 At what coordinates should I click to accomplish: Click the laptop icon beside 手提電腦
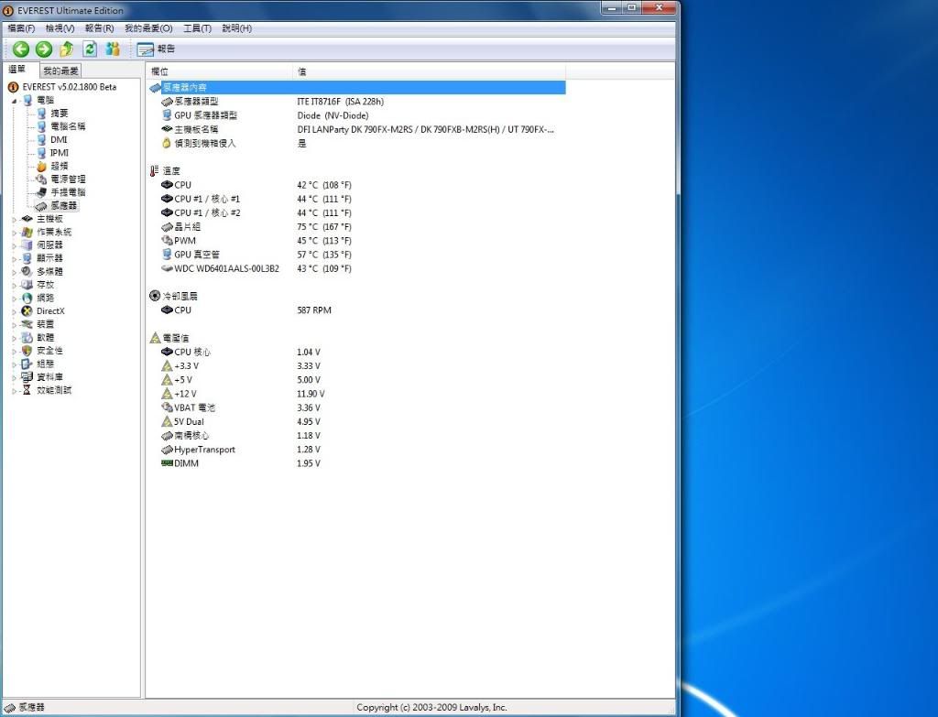[x=41, y=192]
